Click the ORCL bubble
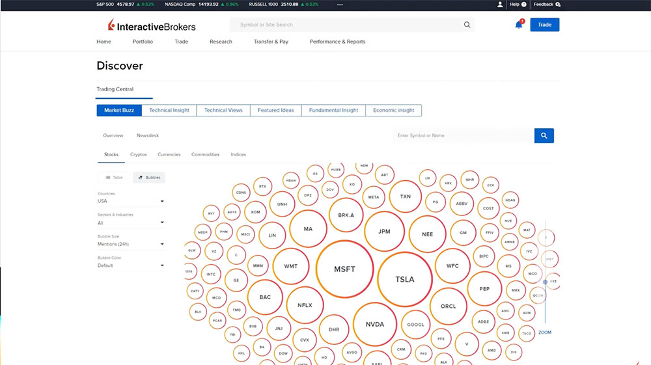 click(449, 306)
